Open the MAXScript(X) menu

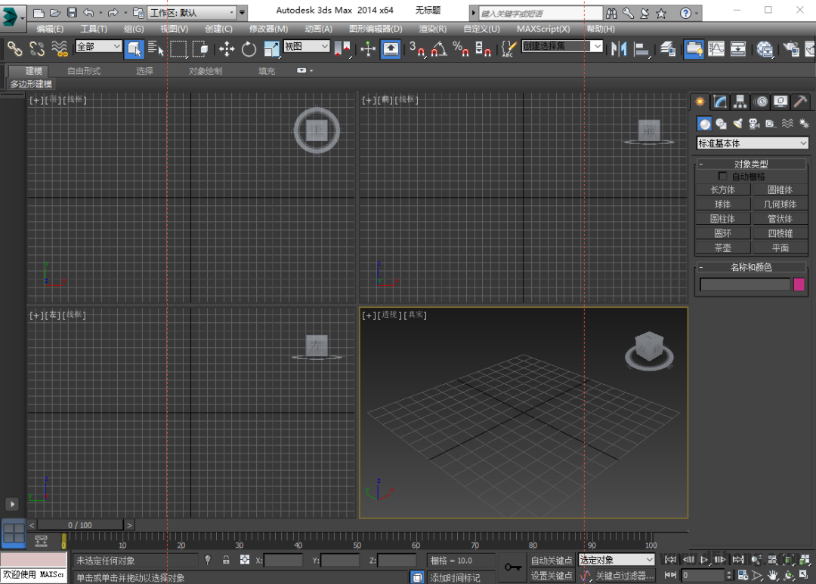543,29
